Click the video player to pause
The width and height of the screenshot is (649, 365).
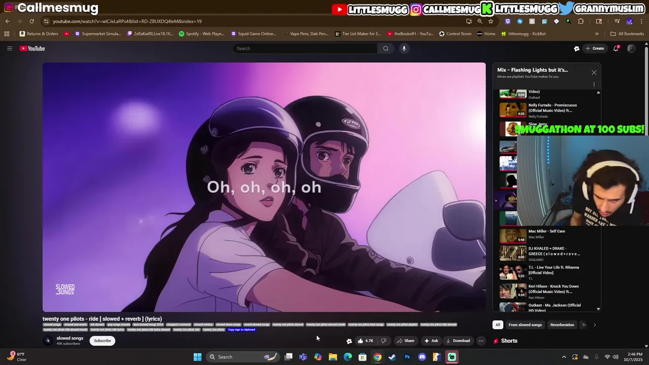(x=264, y=187)
